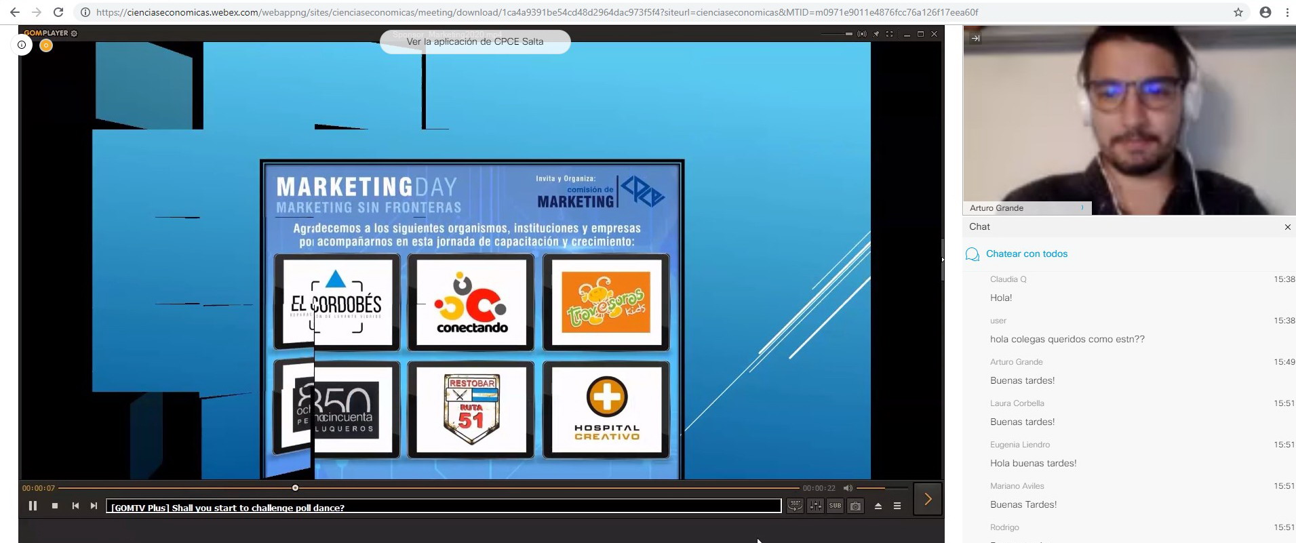The width and height of the screenshot is (1296, 543).
Task: Open the browser profile account icon
Action: coord(1265,12)
